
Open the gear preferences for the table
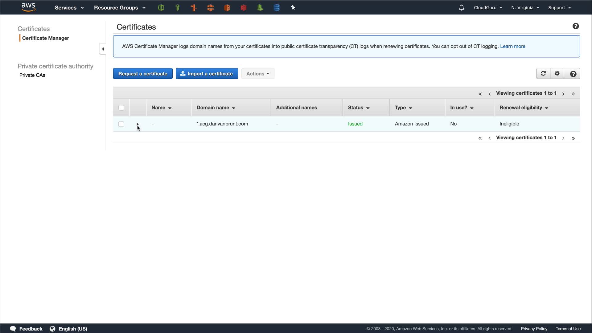point(557,74)
